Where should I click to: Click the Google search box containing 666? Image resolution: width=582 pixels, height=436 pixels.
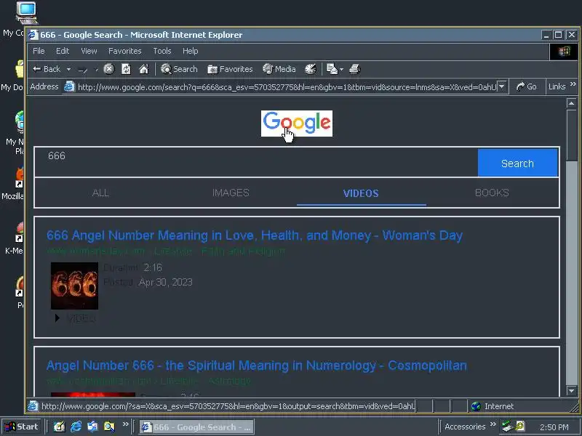pyautogui.click(x=256, y=162)
